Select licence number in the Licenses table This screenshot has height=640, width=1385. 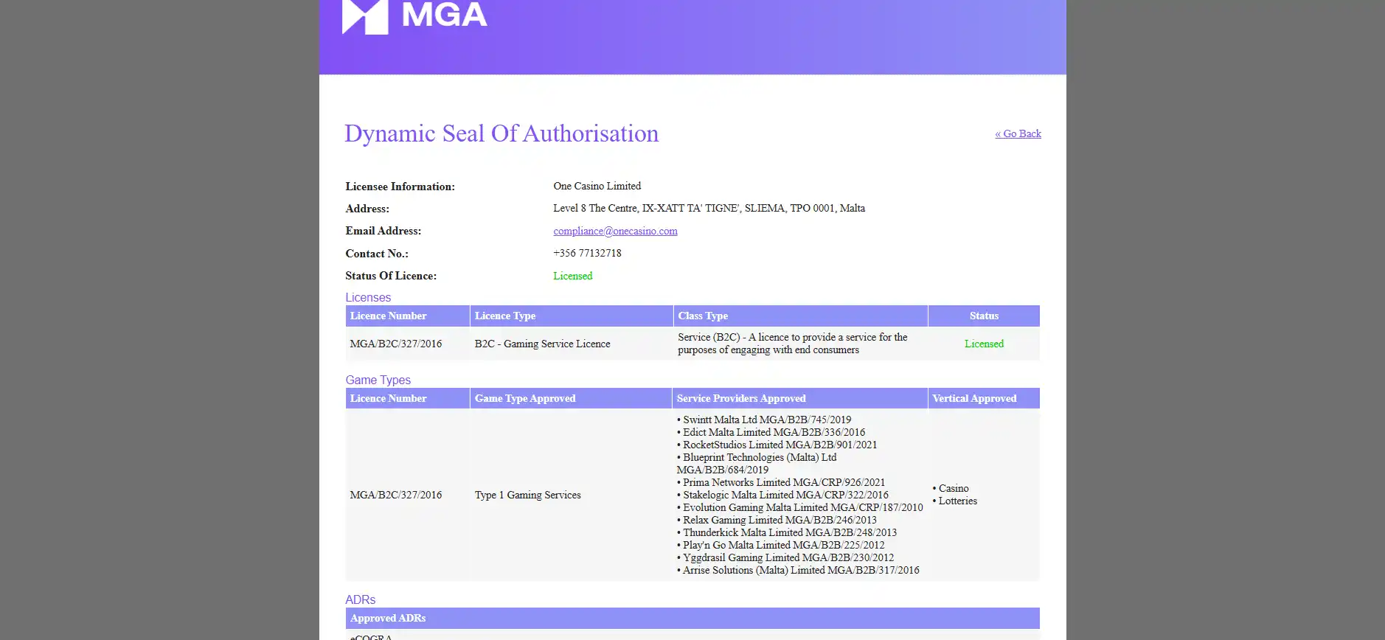point(396,344)
